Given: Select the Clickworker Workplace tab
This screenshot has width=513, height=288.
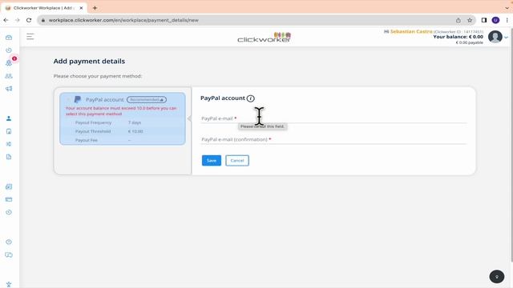Looking at the screenshot, I should [x=45, y=8].
